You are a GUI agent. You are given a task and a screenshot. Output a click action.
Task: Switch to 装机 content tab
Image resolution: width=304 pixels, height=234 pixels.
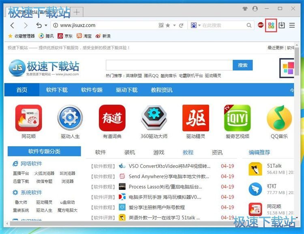(x=130, y=153)
